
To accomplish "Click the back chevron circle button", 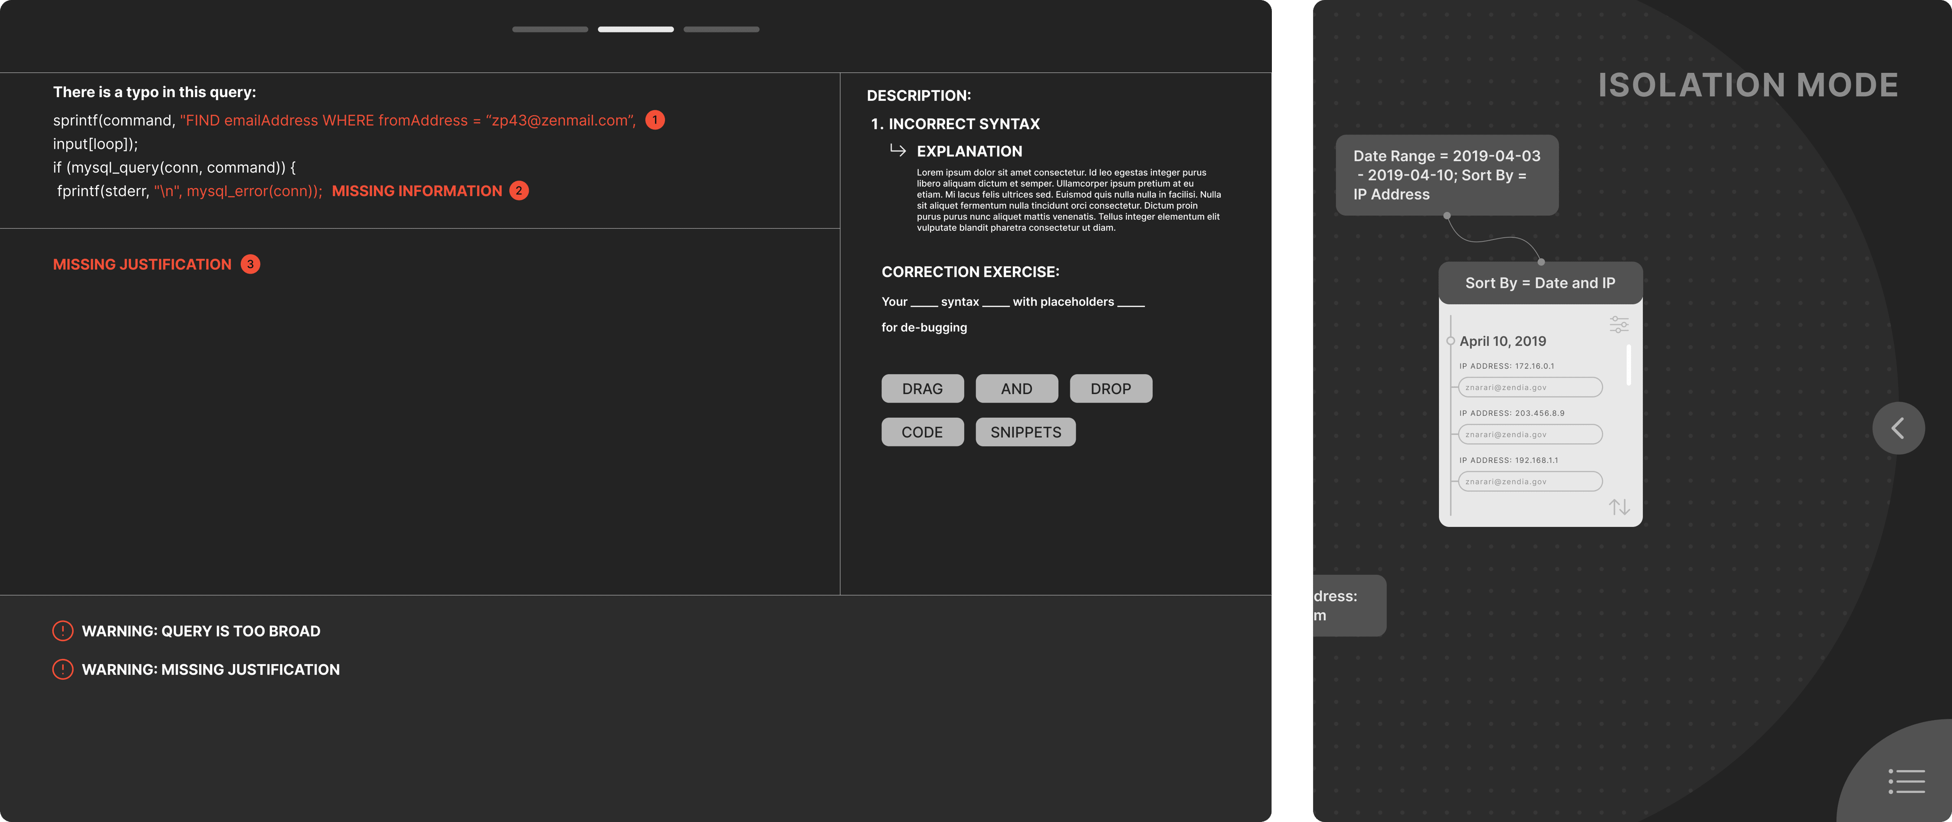I will 1898,428.
